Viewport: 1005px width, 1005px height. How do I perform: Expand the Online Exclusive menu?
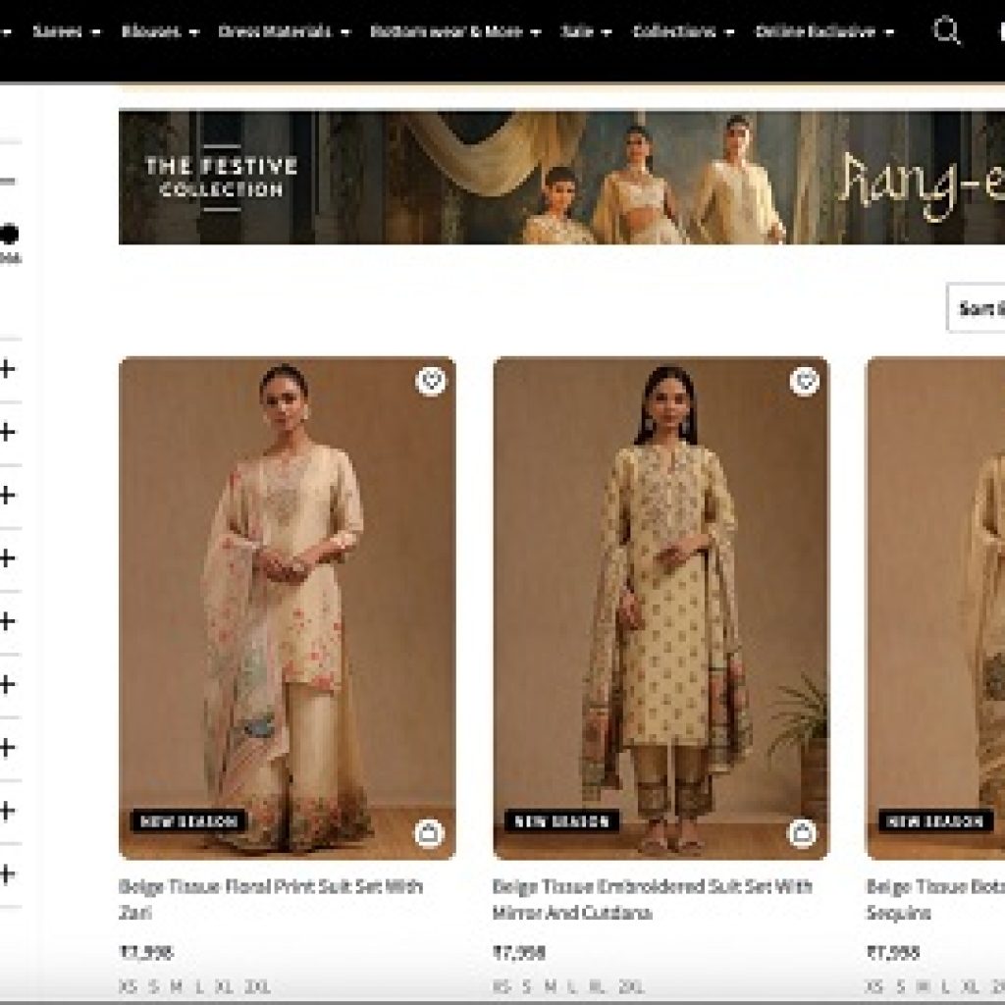(823, 31)
